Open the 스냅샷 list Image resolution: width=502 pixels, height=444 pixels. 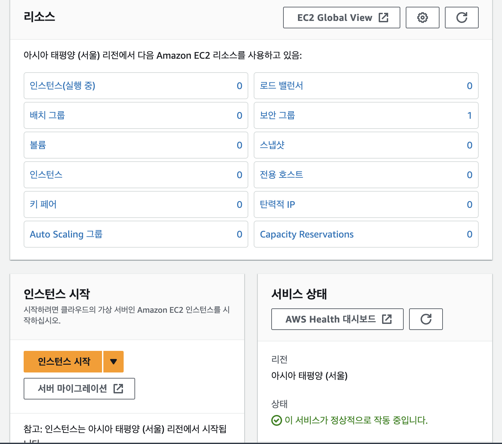tap(272, 145)
